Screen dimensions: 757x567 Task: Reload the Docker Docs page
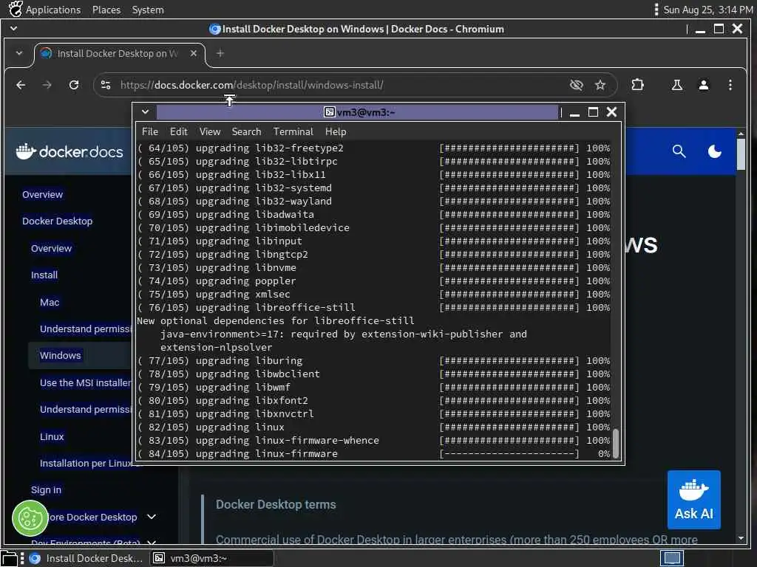(74, 86)
